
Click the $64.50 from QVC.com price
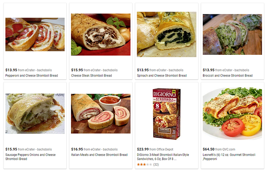(x=219, y=149)
